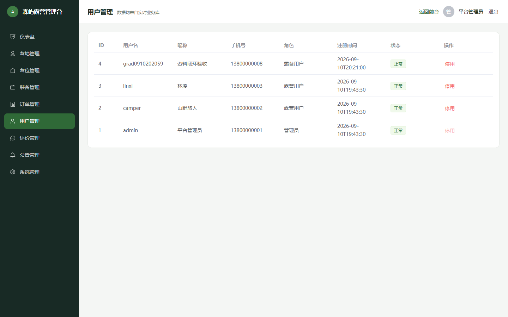Click 停用 for the admin row
The height and width of the screenshot is (317, 508).
(449, 131)
